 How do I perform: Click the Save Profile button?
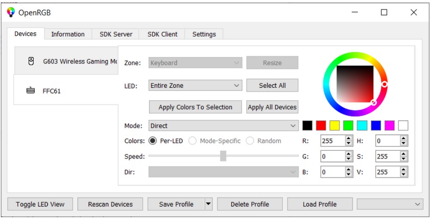pos(176,204)
